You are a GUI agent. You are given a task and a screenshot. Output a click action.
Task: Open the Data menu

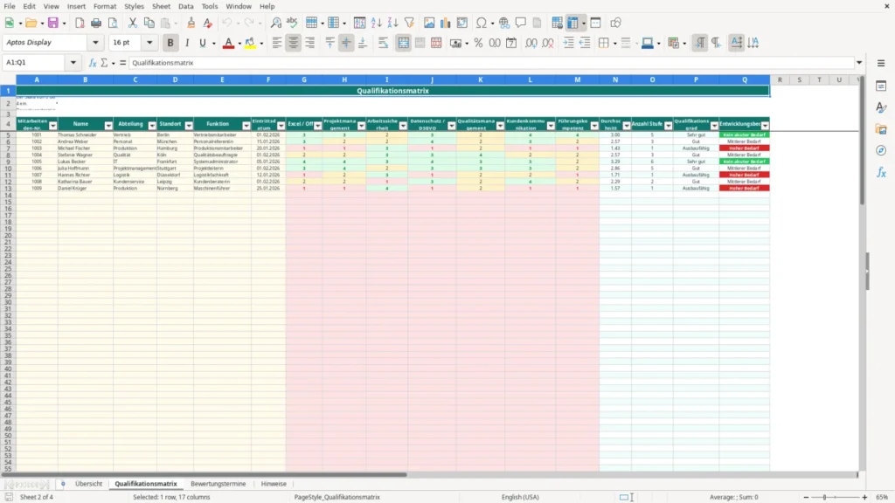point(185,6)
